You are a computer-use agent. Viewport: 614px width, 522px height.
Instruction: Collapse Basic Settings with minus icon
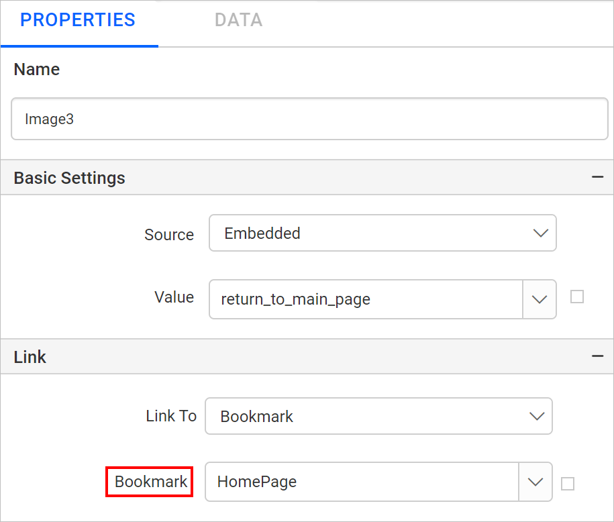point(597,177)
